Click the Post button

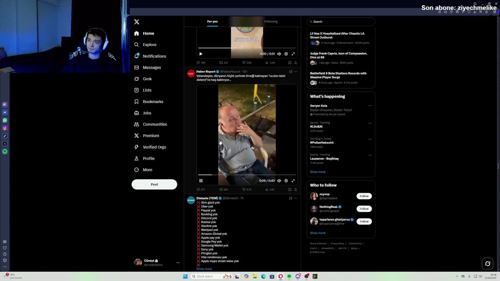click(x=154, y=184)
